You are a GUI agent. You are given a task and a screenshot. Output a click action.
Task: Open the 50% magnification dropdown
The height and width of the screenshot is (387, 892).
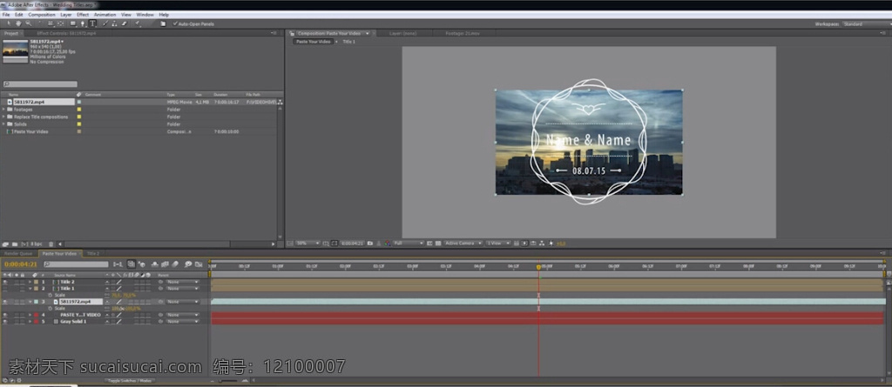(307, 244)
